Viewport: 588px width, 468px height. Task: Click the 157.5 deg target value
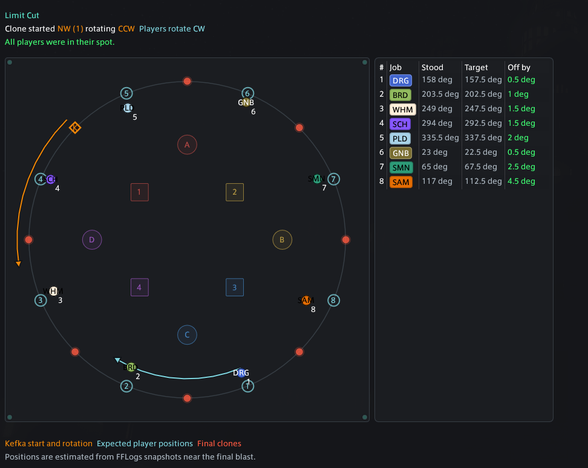483,79
